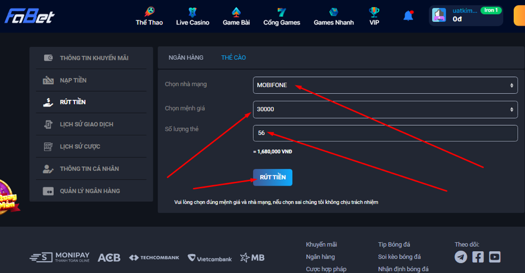Switch to the Thẻ Cào tab
The image size is (525, 273).
point(233,58)
